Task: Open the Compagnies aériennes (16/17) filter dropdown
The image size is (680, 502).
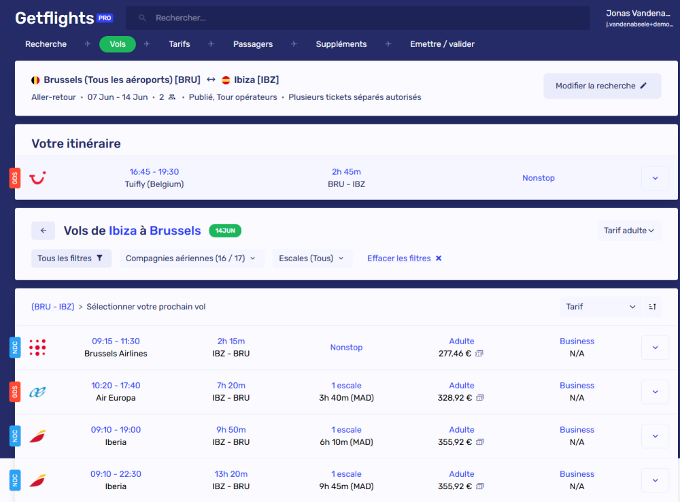Action: point(191,258)
